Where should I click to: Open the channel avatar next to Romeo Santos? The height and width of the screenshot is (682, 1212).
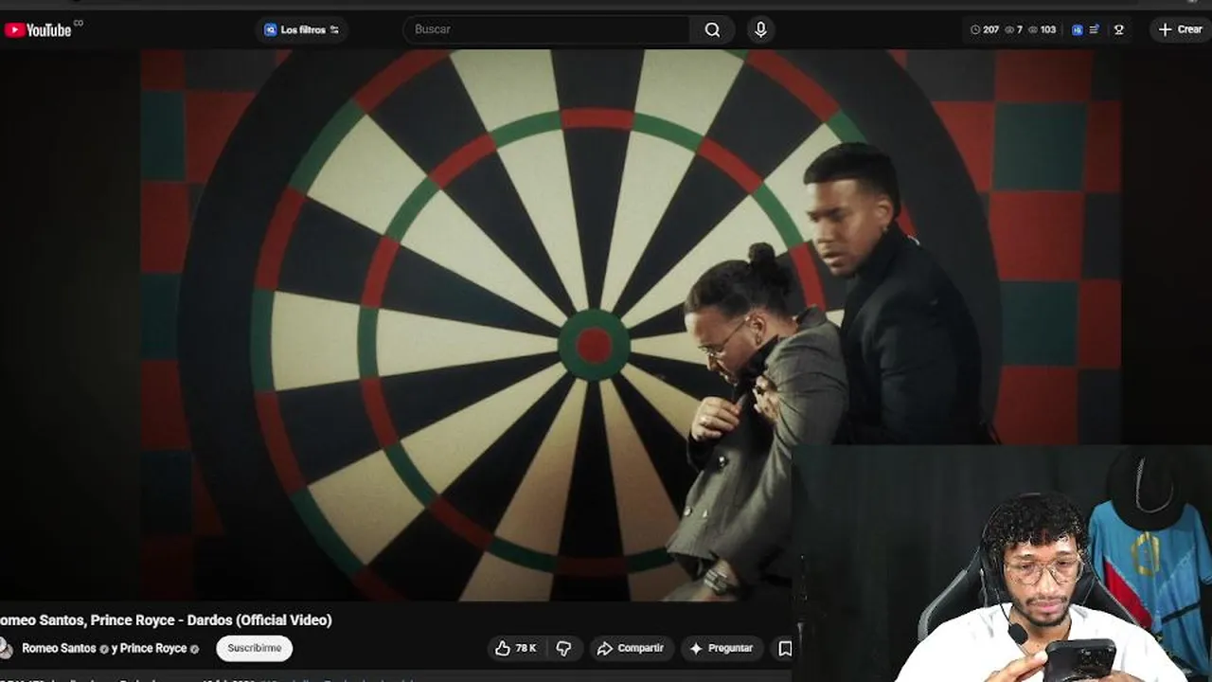coord(6,648)
